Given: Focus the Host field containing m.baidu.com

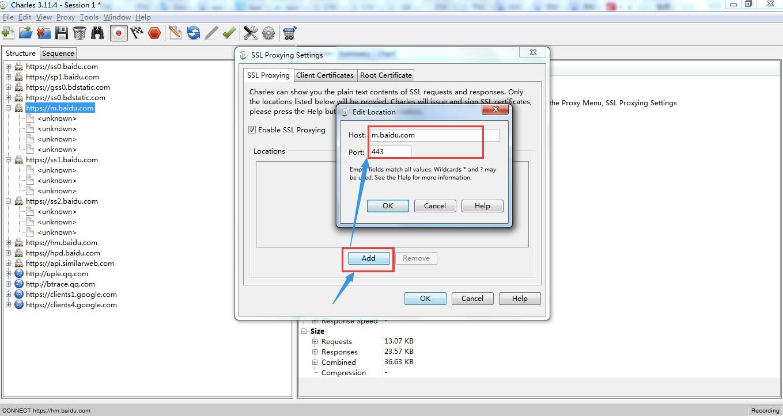Looking at the screenshot, I should (x=434, y=135).
